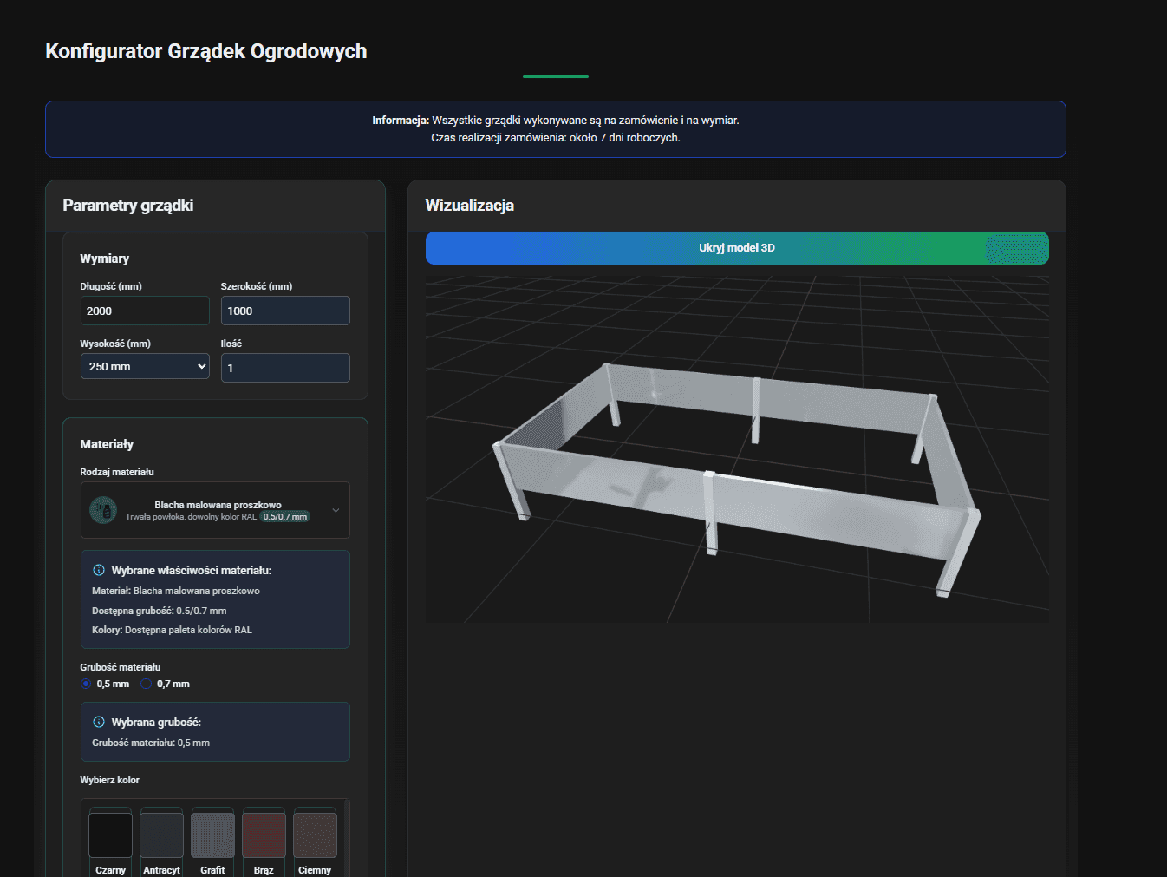Click 'Czas realizacji zamówienia' info text
The width and height of the screenshot is (1167, 877).
[556, 138]
